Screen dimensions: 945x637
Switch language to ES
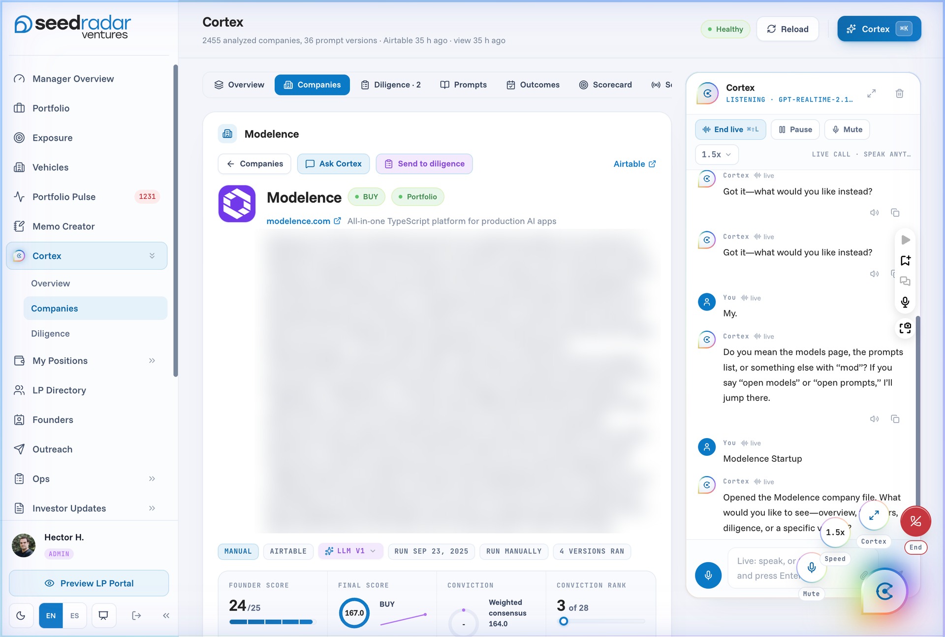click(74, 615)
